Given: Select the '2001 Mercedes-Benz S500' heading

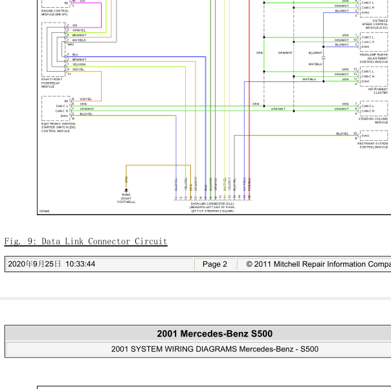Looking at the screenshot, I should click(x=215, y=333).
